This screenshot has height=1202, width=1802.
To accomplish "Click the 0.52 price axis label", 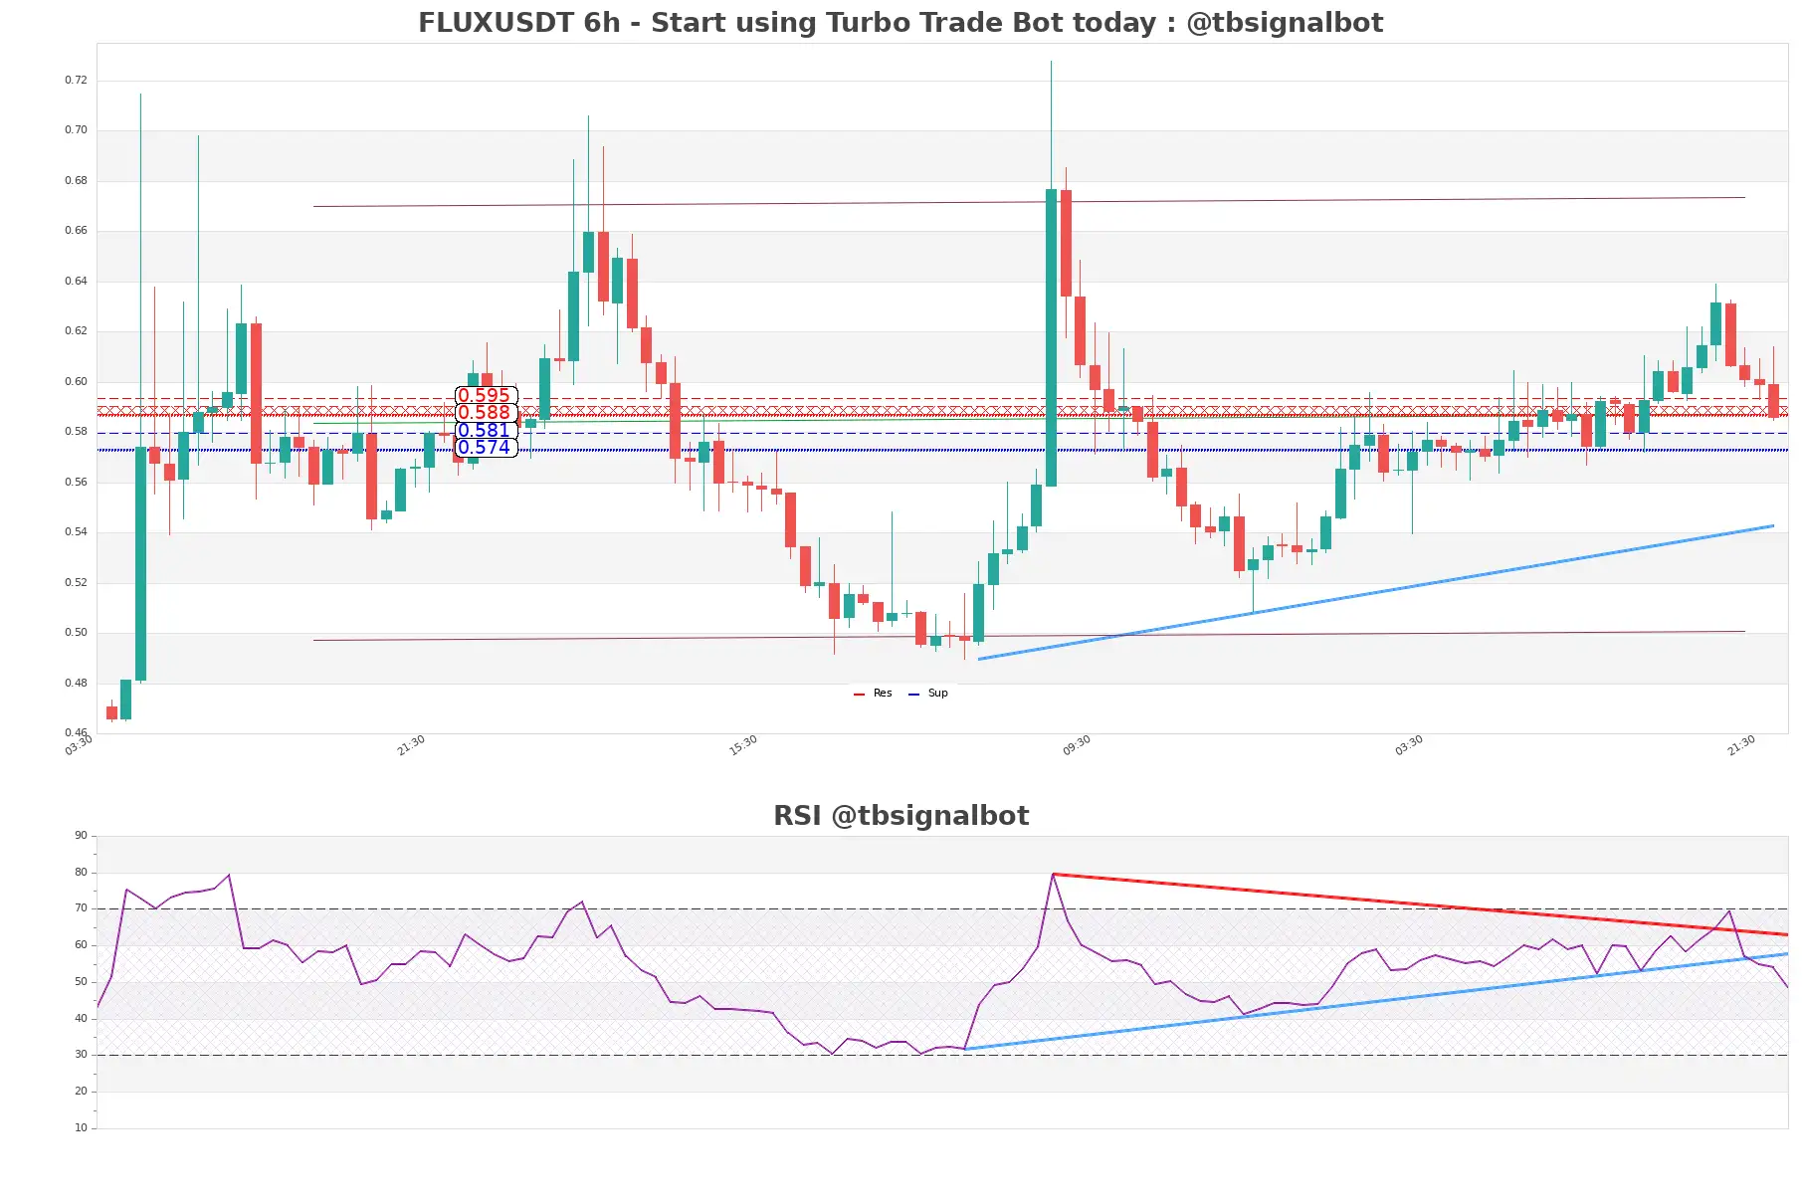I will click(76, 583).
